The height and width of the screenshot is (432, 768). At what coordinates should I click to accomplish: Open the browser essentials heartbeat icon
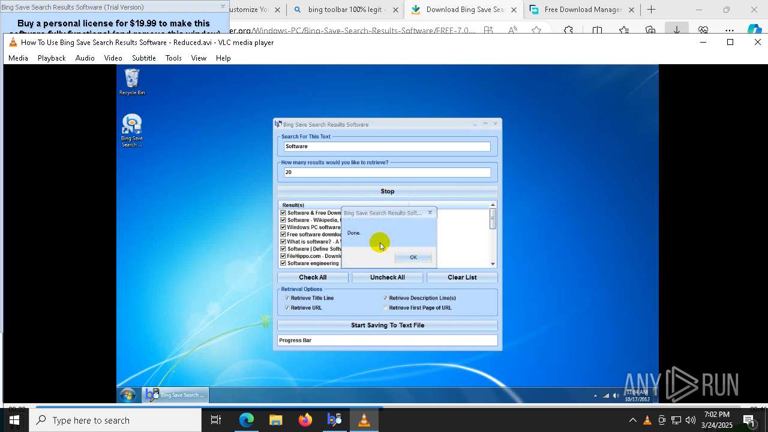(x=703, y=30)
